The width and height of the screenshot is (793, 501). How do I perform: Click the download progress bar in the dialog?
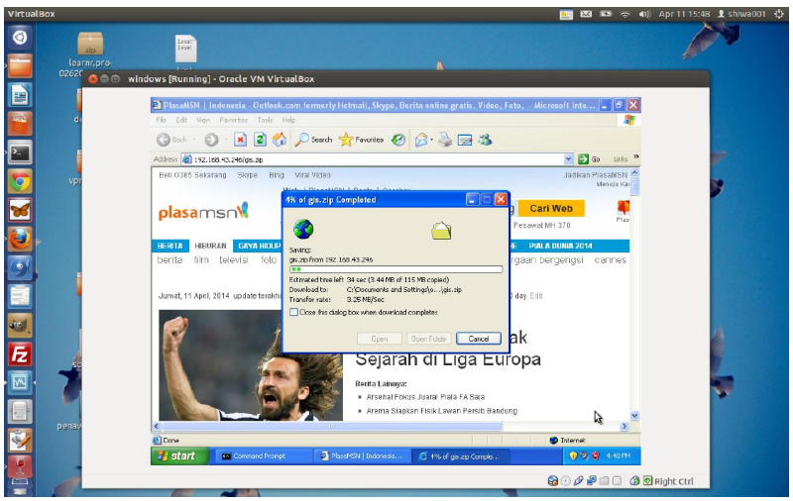(396, 269)
